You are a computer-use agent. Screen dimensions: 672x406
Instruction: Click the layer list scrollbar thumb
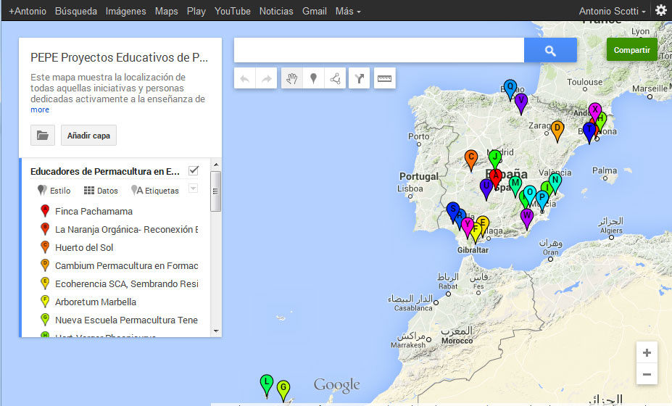point(216,191)
